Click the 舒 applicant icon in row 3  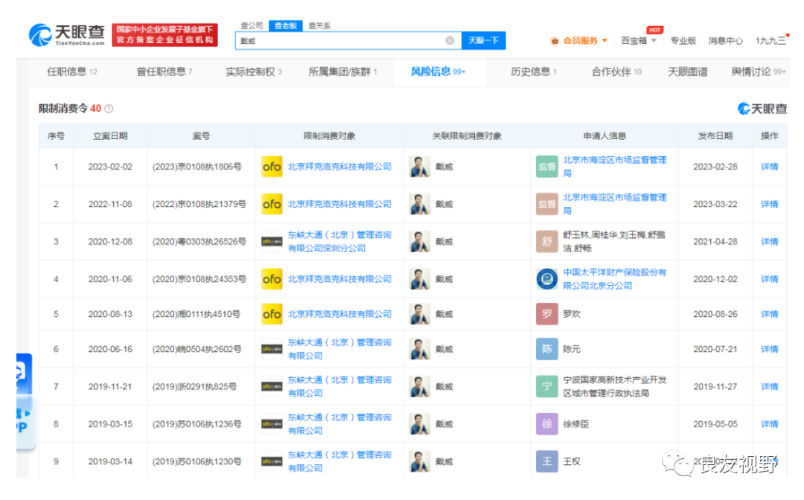coord(547,241)
